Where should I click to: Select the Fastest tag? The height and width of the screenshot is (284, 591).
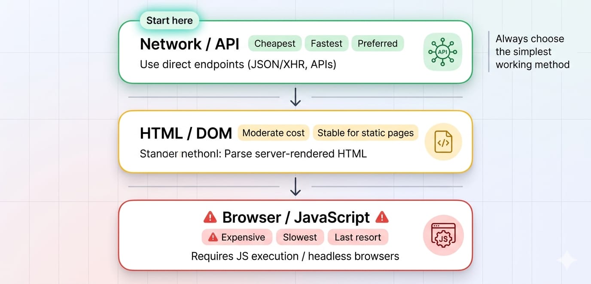(326, 43)
